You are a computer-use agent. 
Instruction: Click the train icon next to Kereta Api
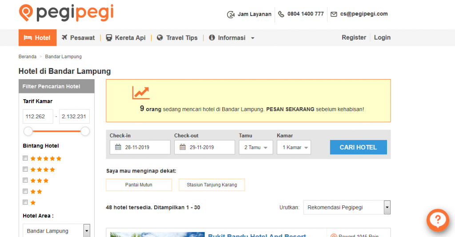pyautogui.click(x=109, y=37)
